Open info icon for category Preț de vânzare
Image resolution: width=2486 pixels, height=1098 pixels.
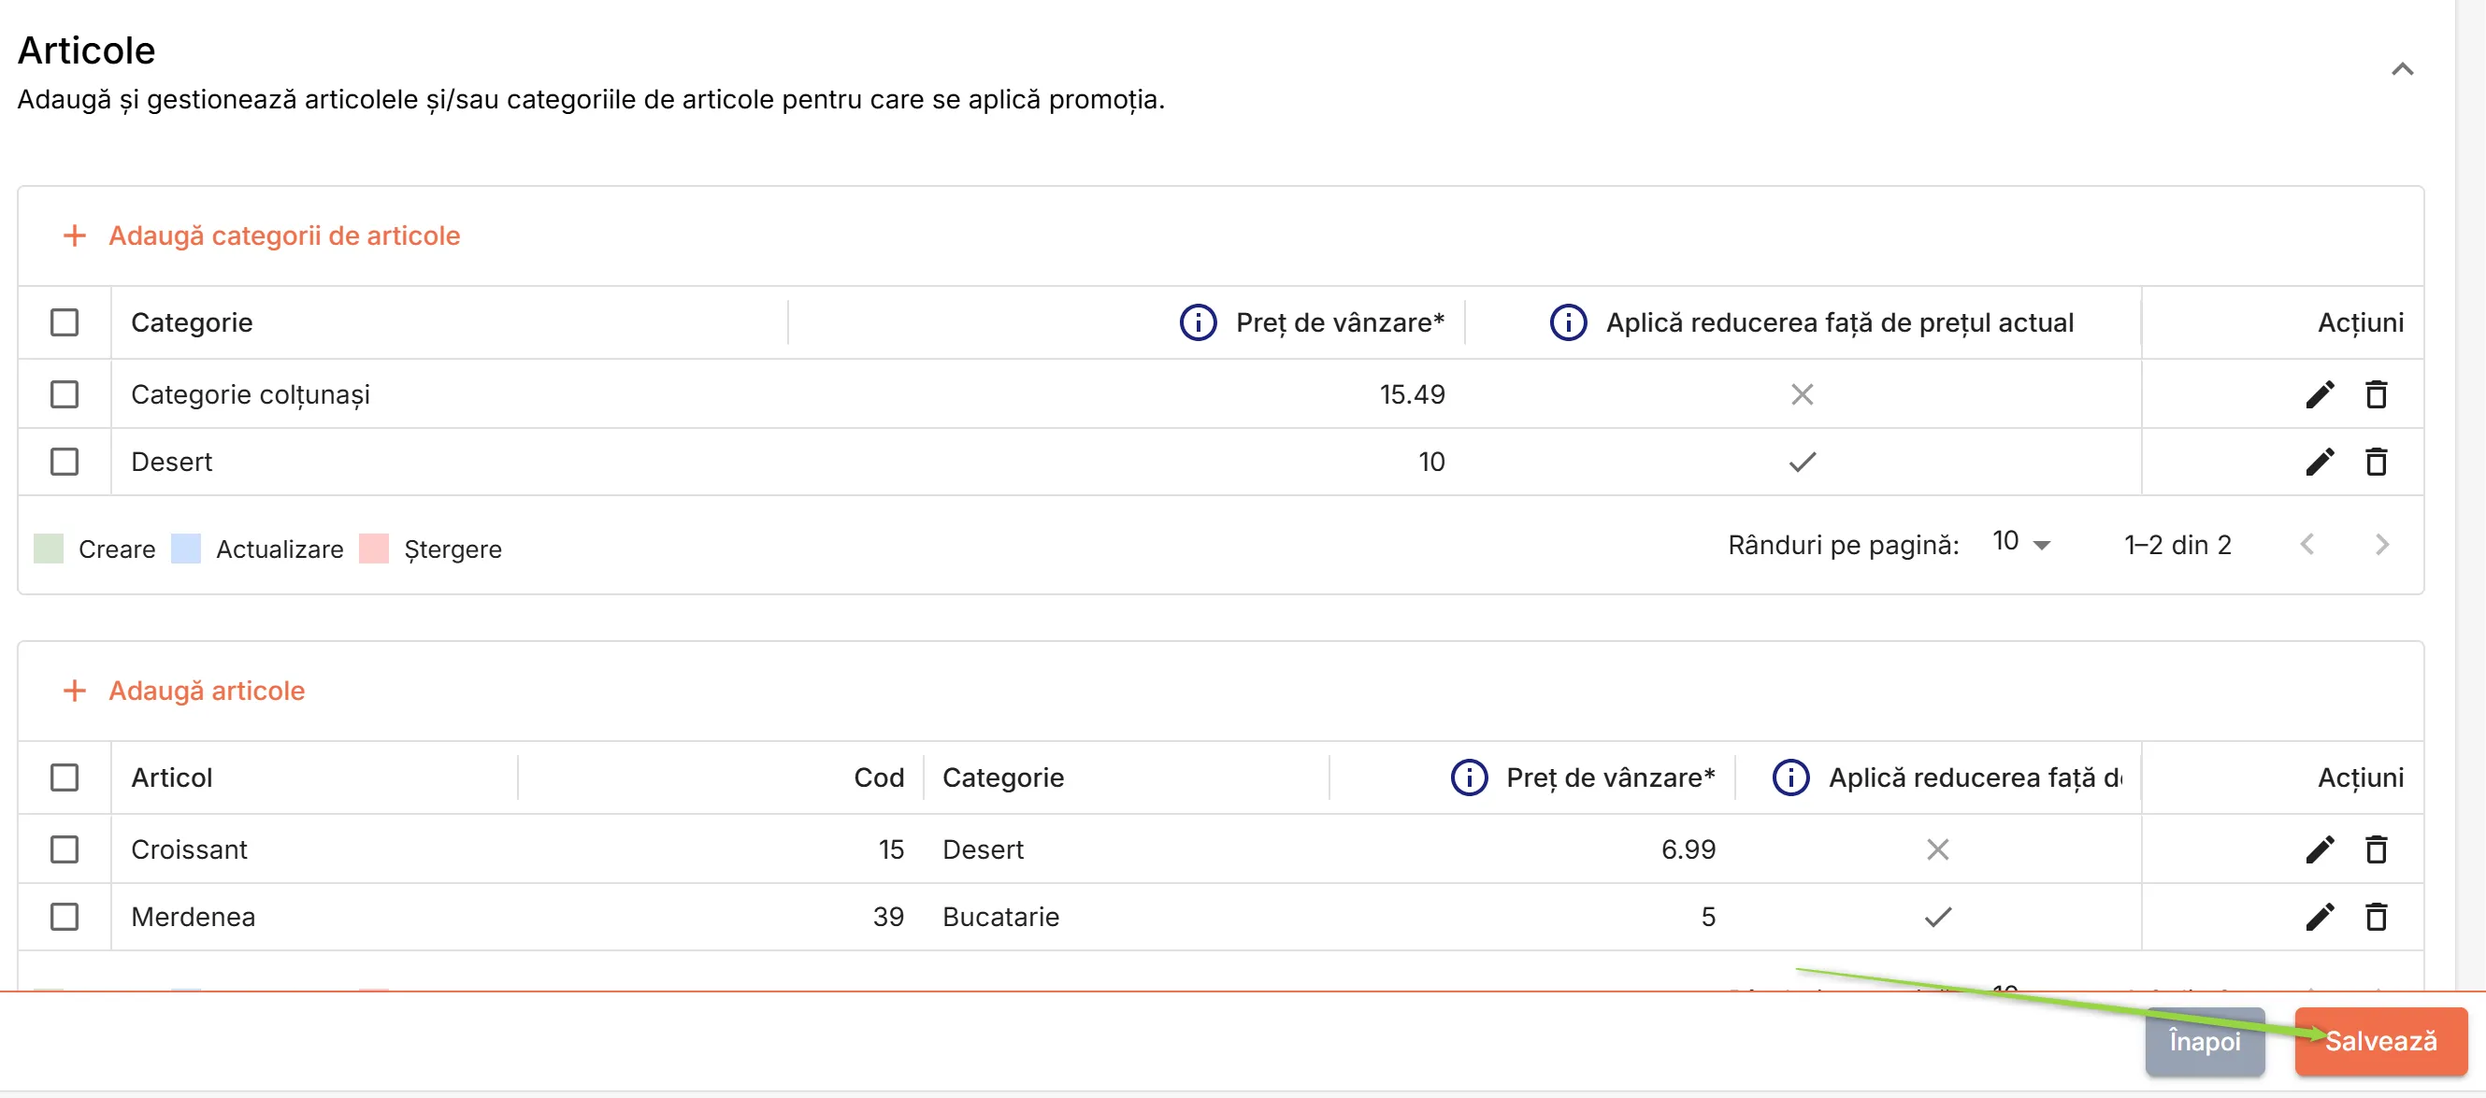[x=1198, y=322]
